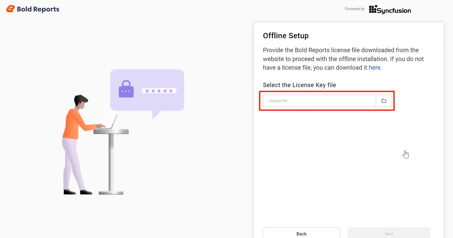Select the Offline Setup heading
453x238 pixels.
(x=286, y=36)
